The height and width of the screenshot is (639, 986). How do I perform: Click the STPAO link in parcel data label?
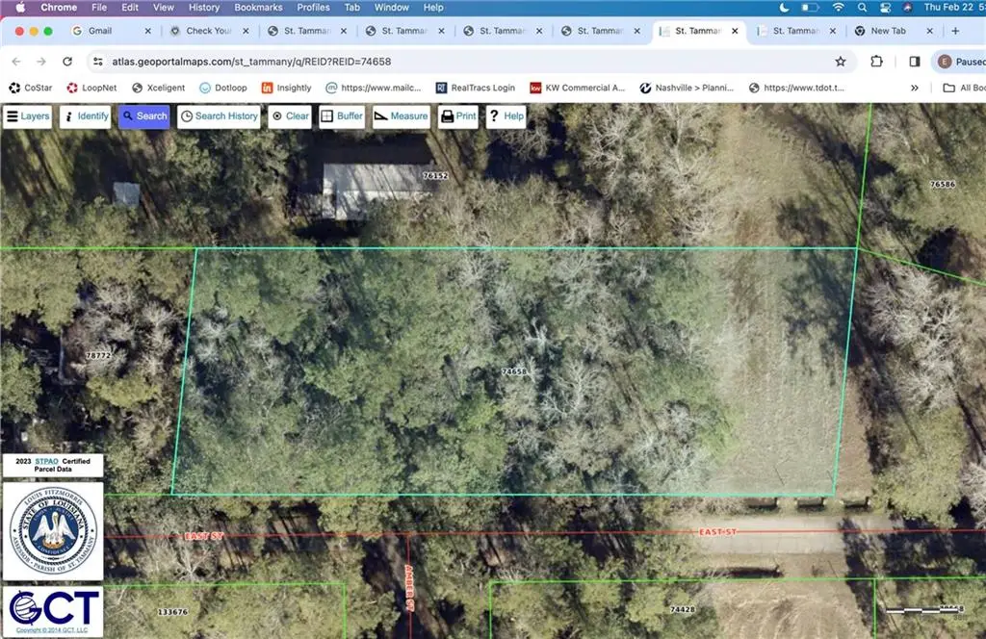coord(46,462)
